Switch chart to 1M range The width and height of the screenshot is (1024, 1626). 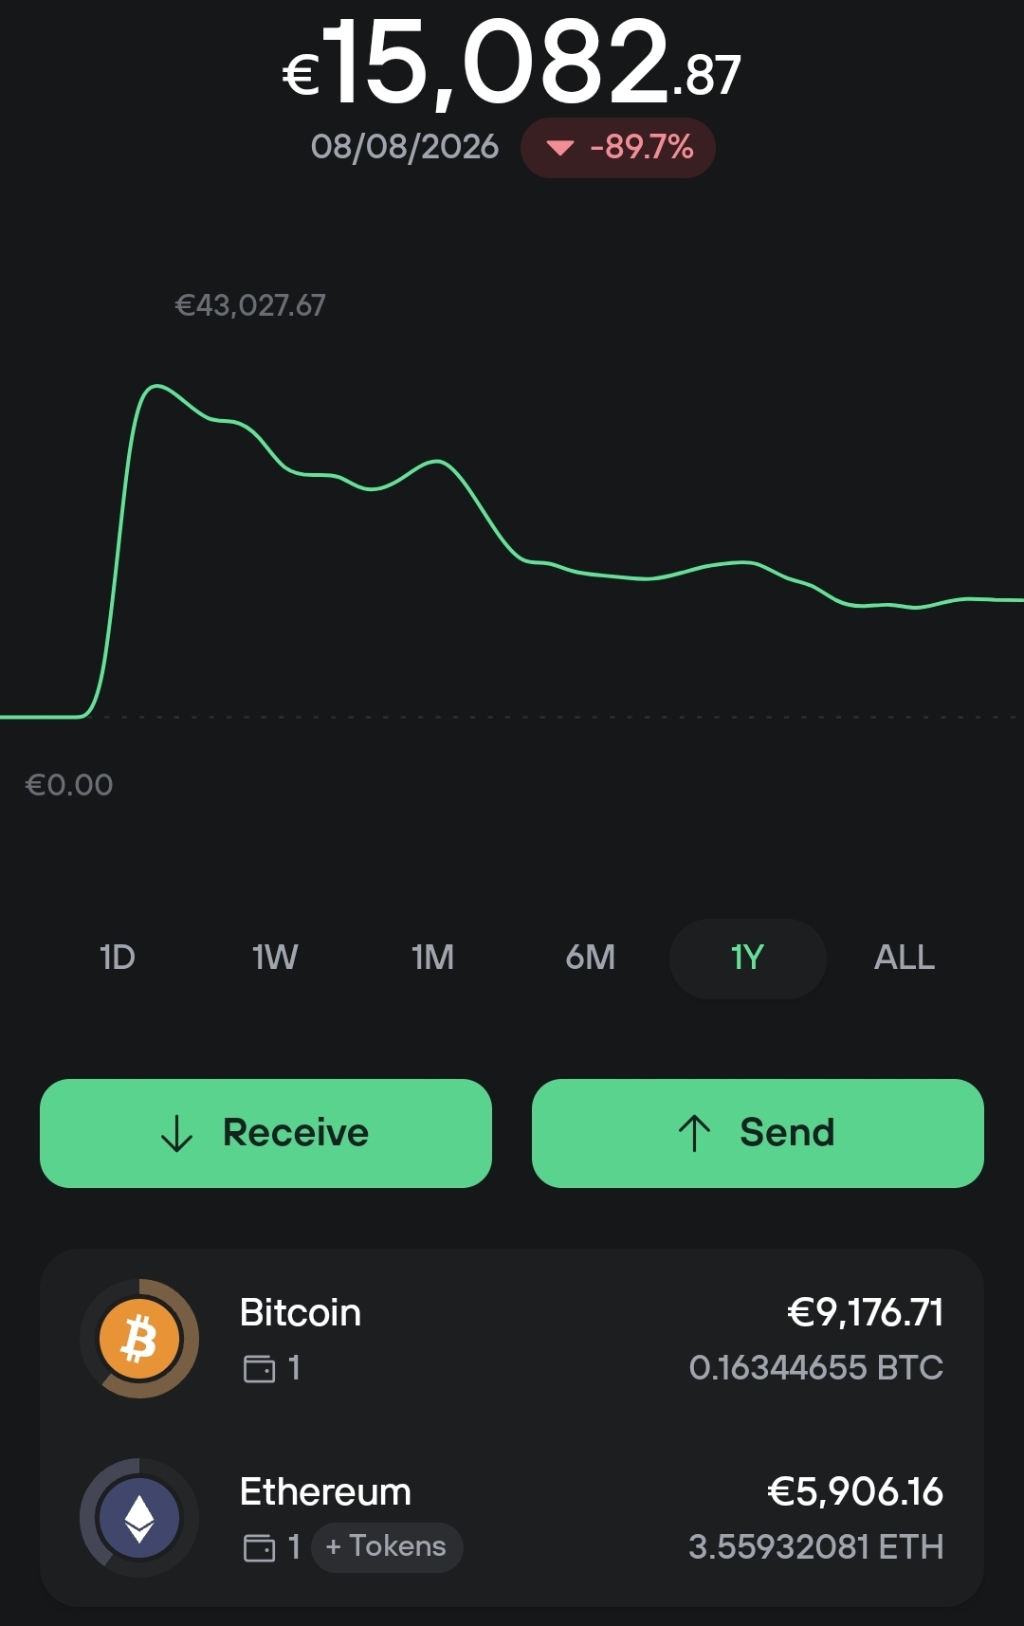(432, 958)
